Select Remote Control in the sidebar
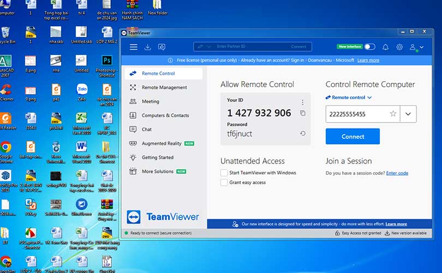The width and height of the screenshot is (442, 273). 164,74
